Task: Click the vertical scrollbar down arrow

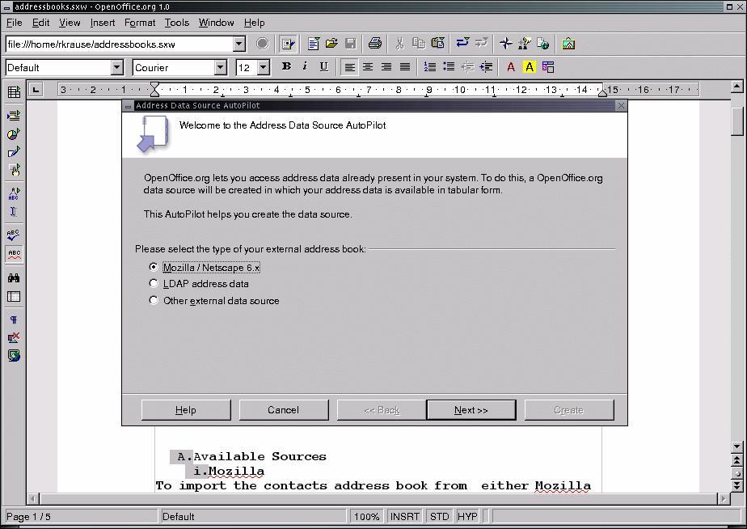Action: click(737, 446)
